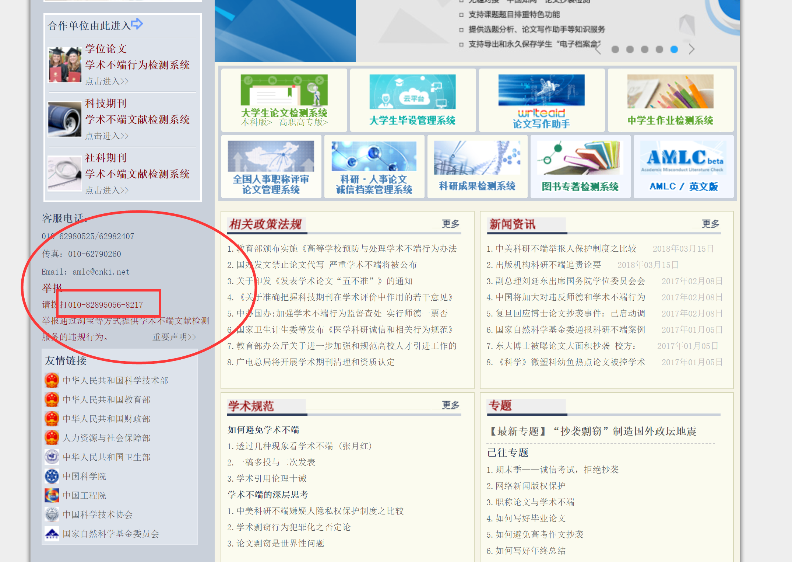Go to previous banner slide arrow

tap(598, 49)
